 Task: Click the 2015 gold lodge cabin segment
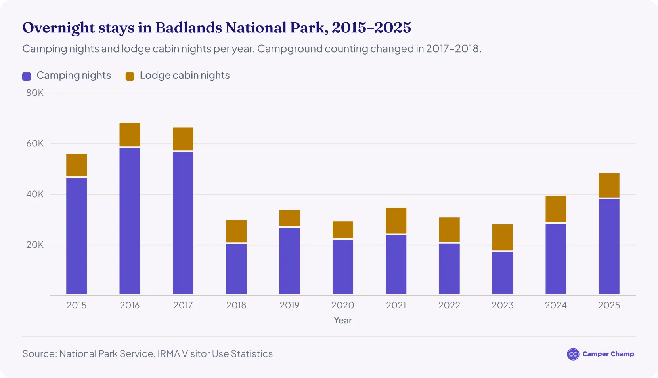[x=77, y=165]
